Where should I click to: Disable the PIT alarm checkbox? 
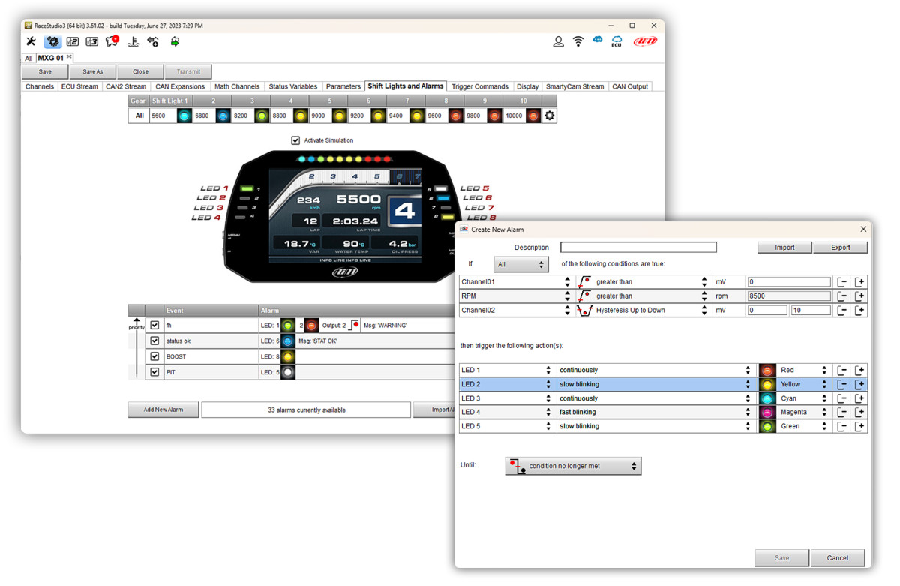point(154,372)
